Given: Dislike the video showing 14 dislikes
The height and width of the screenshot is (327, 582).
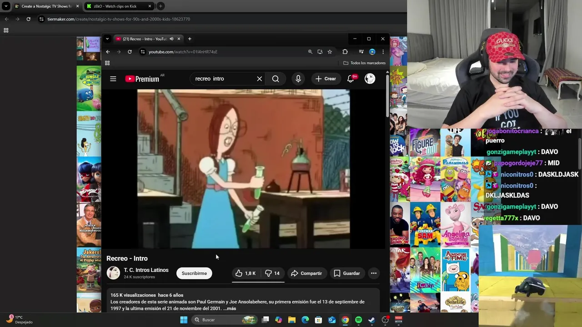Looking at the screenshot, I should [x=272, y=273].
